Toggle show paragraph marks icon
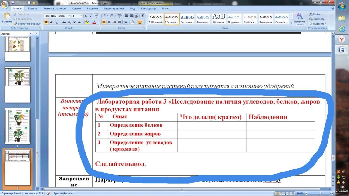Viewport: 349px width, 196px height. tap(143, 16)
